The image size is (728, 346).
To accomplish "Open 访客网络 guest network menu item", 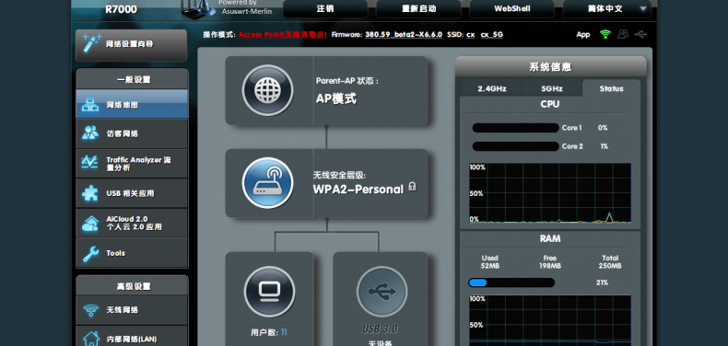I will 132,134.
